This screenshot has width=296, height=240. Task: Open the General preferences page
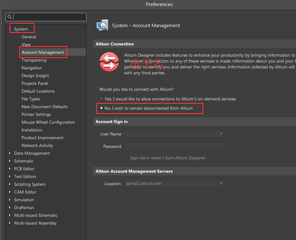coord(29,37)
